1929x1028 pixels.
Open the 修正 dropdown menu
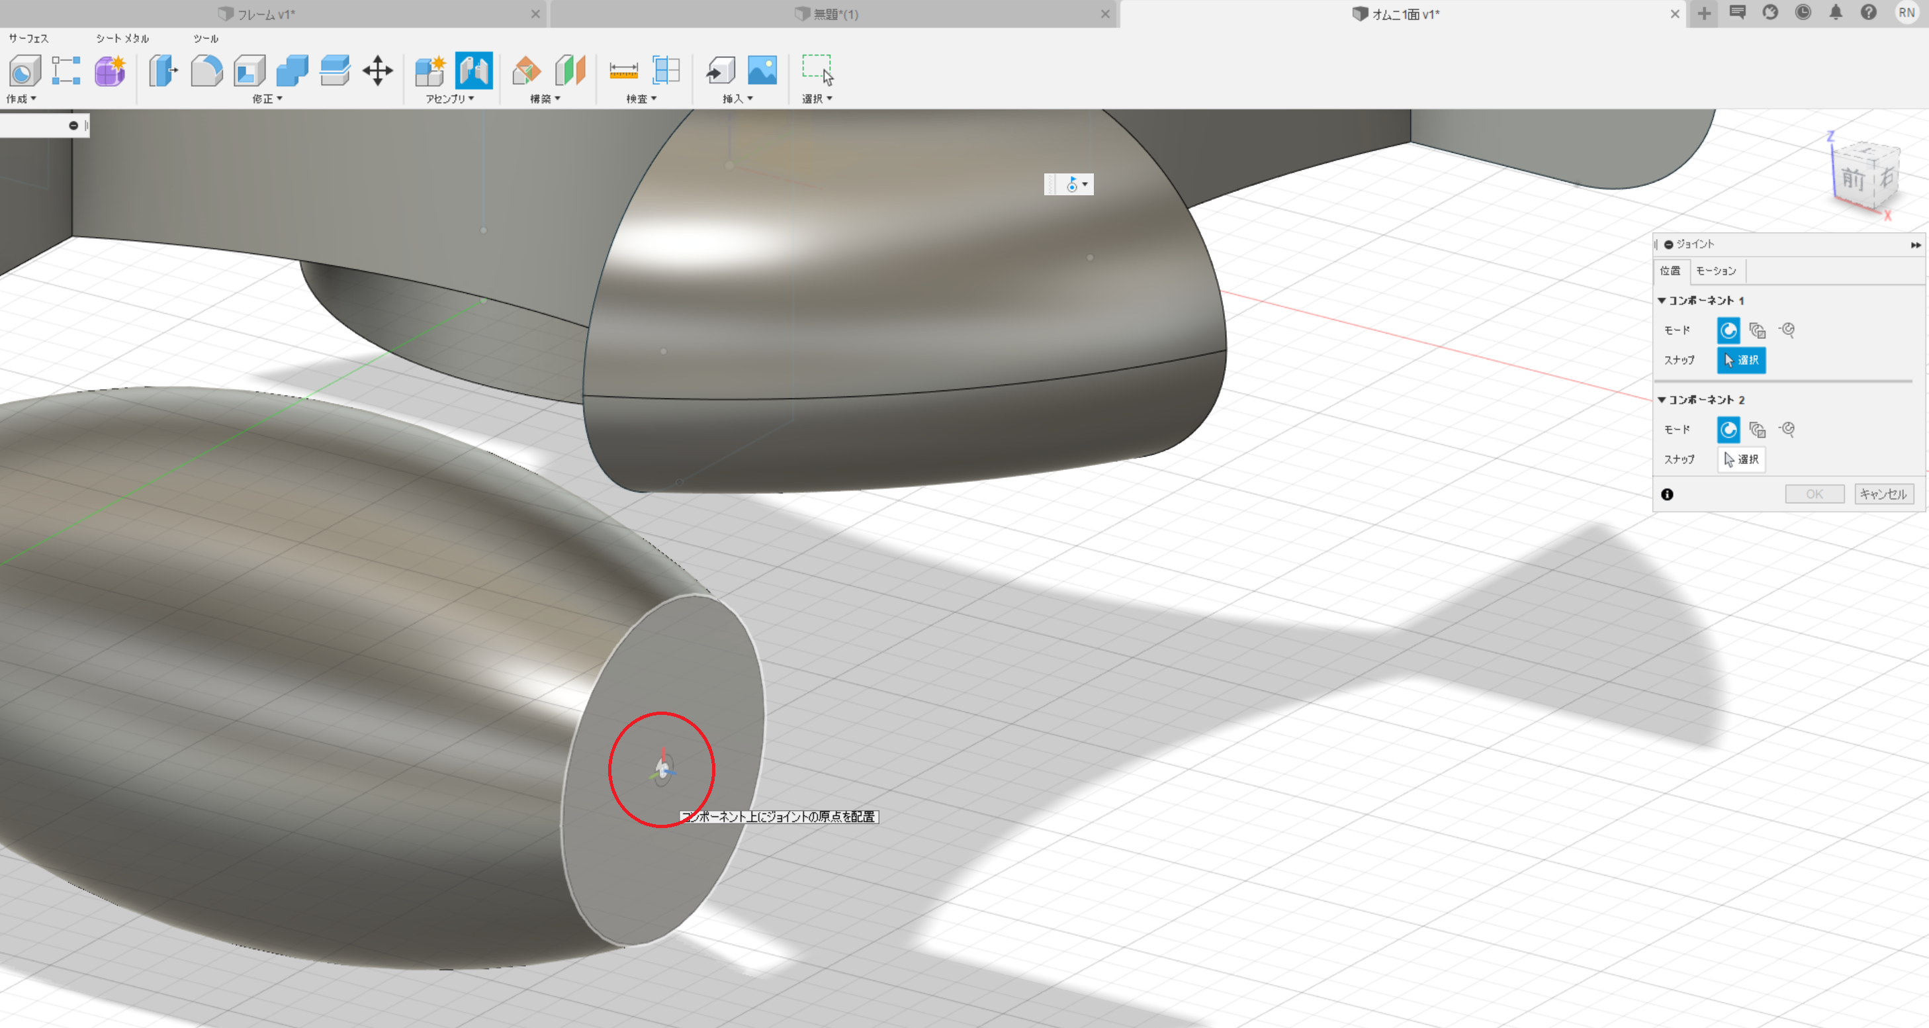click(267, 99)
